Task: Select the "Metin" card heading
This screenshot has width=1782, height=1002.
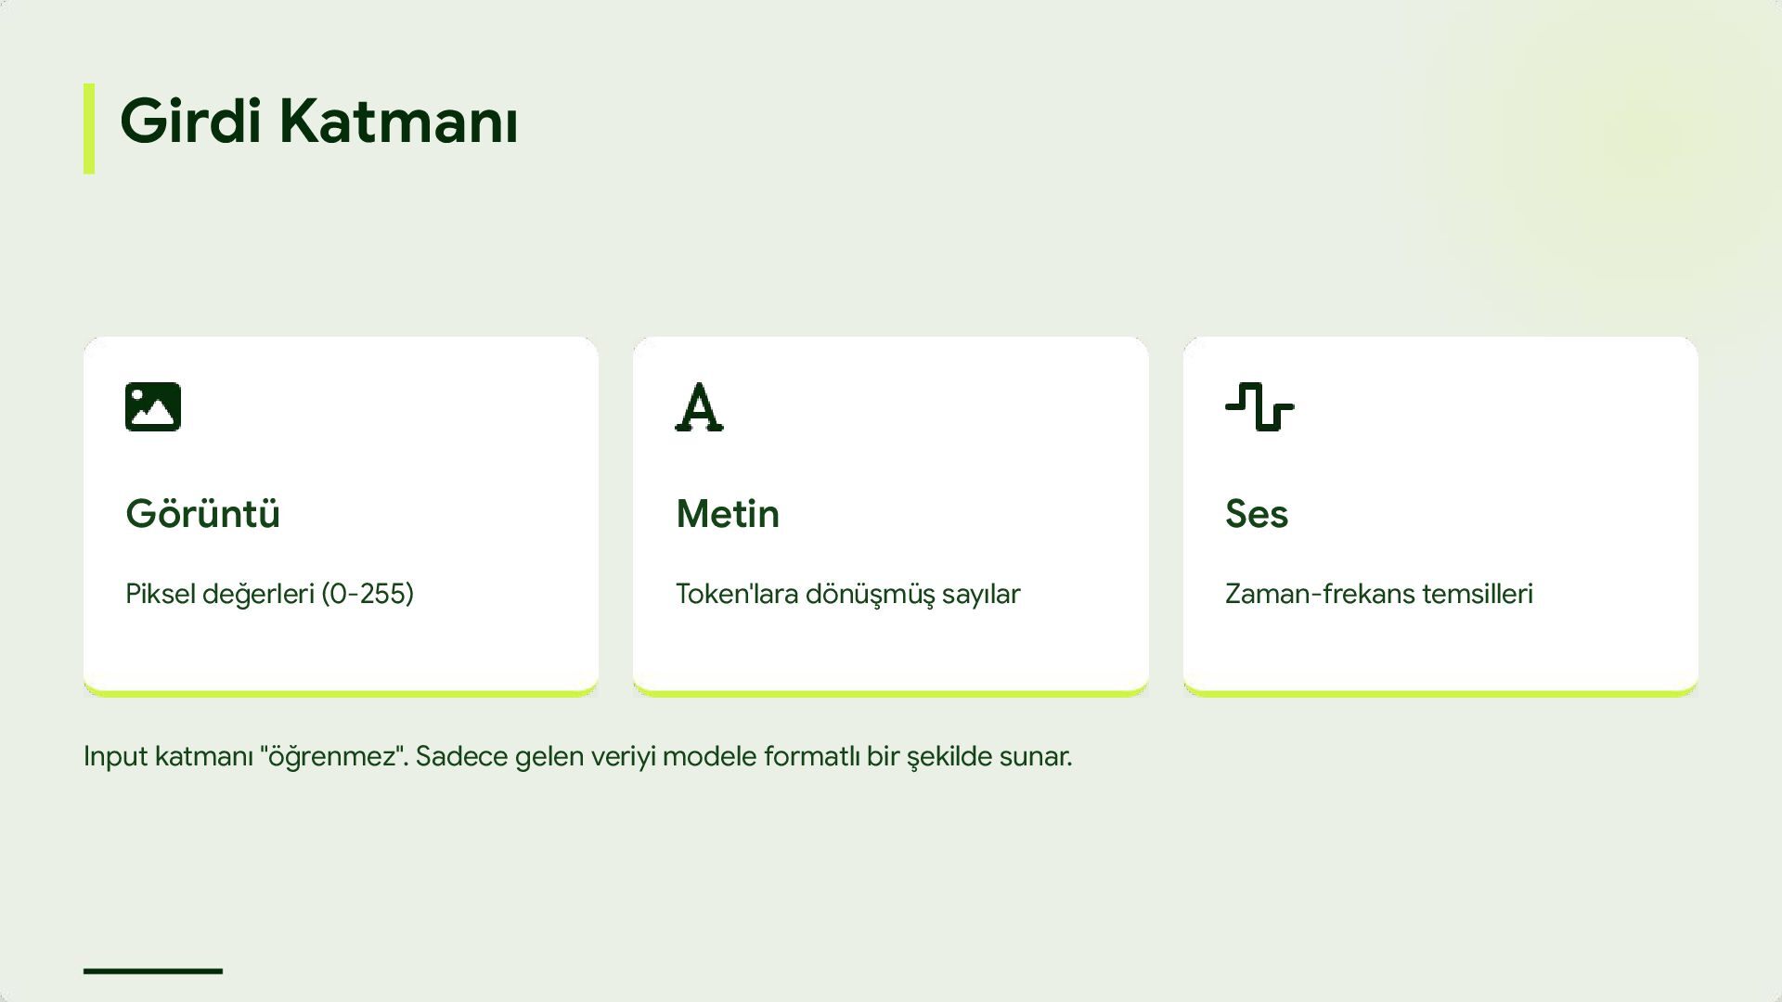Action: pos(728,514)
